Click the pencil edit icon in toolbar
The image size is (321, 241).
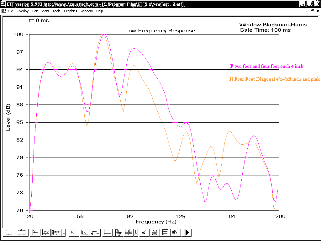click(144, 233)
